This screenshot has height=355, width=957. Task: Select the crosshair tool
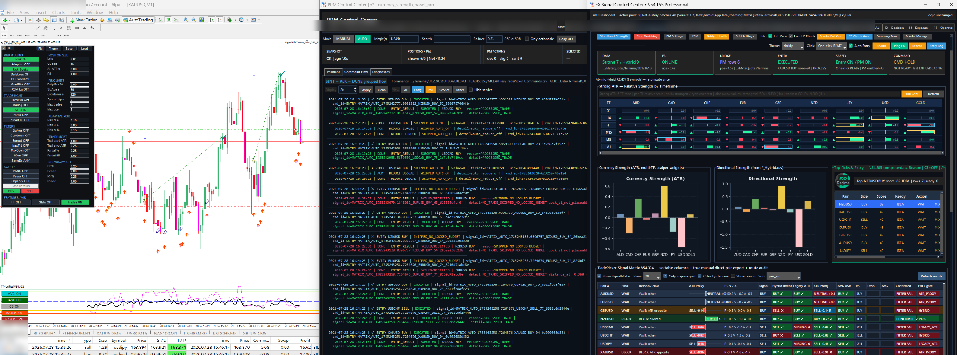coord(12,28)
